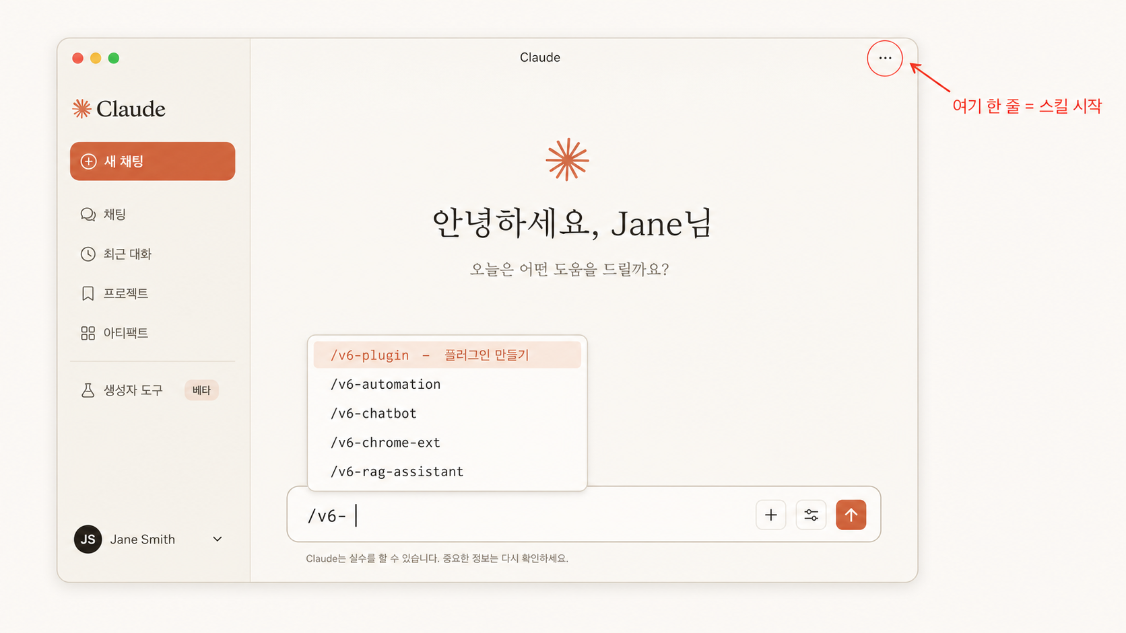Select the /v6-plugin command suggestion
1126x633 pixels.
[447, 355]
